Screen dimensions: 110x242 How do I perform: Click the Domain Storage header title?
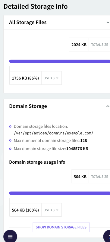point(28,106)
